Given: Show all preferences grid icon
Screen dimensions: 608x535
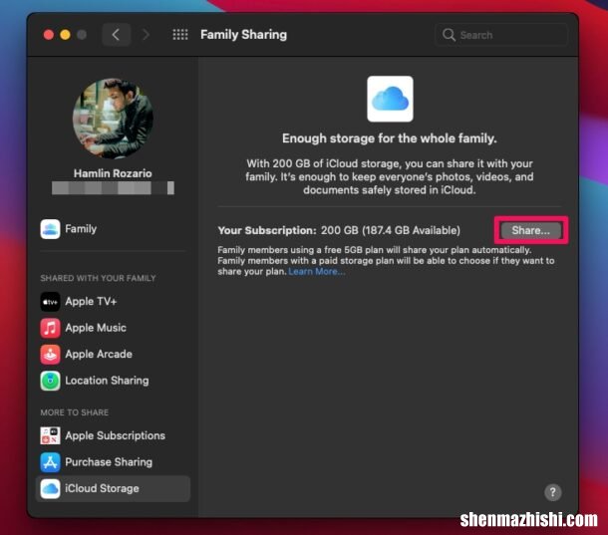Looking at the screenshot, I should pyautogui.click(x=180, y=35).
